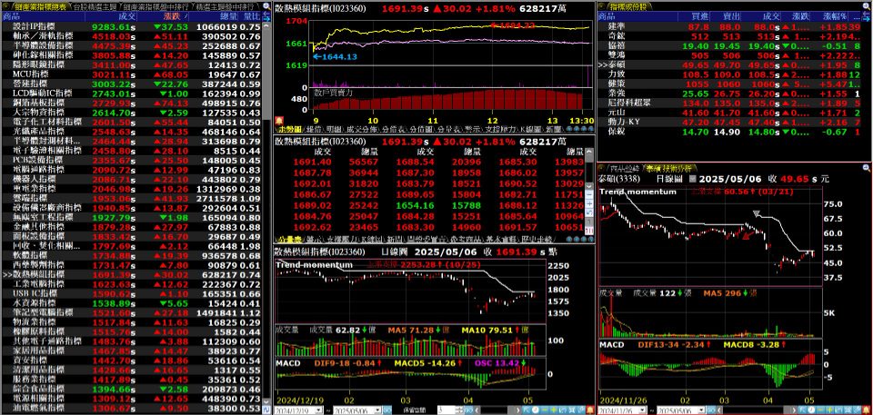Image resolution: width=873 pixels, height=415 pixels.
Task: Select the 無塵室工程指標 row
Action: point(131,218)
